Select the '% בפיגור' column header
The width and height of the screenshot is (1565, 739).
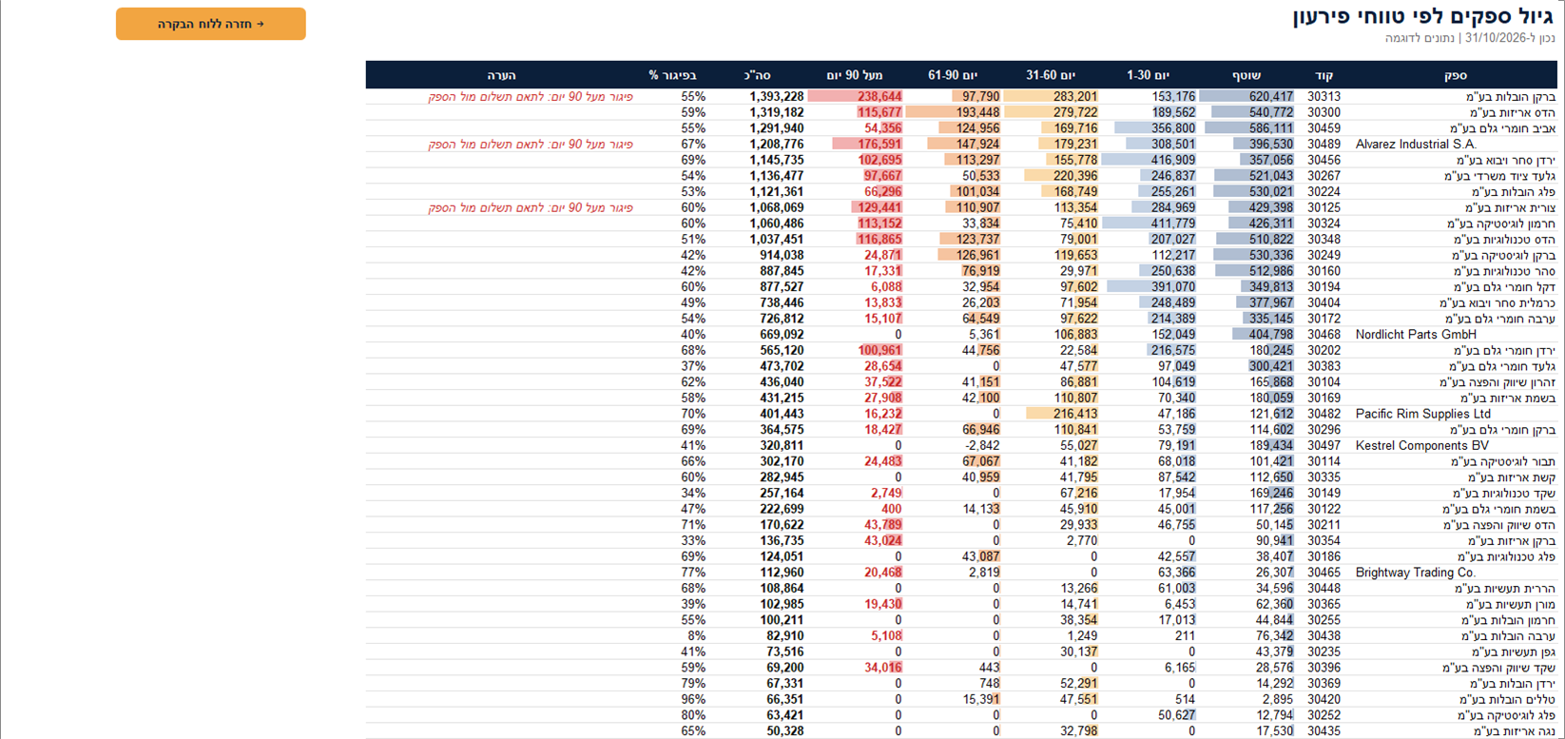pyautogui.click(x=672, y=75)
